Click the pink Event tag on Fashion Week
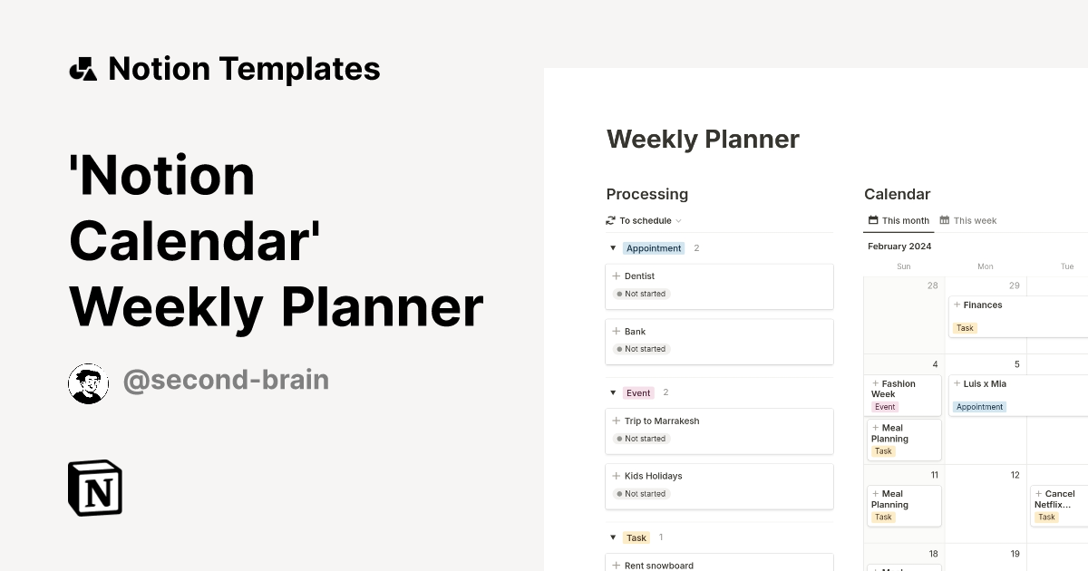 885,407
